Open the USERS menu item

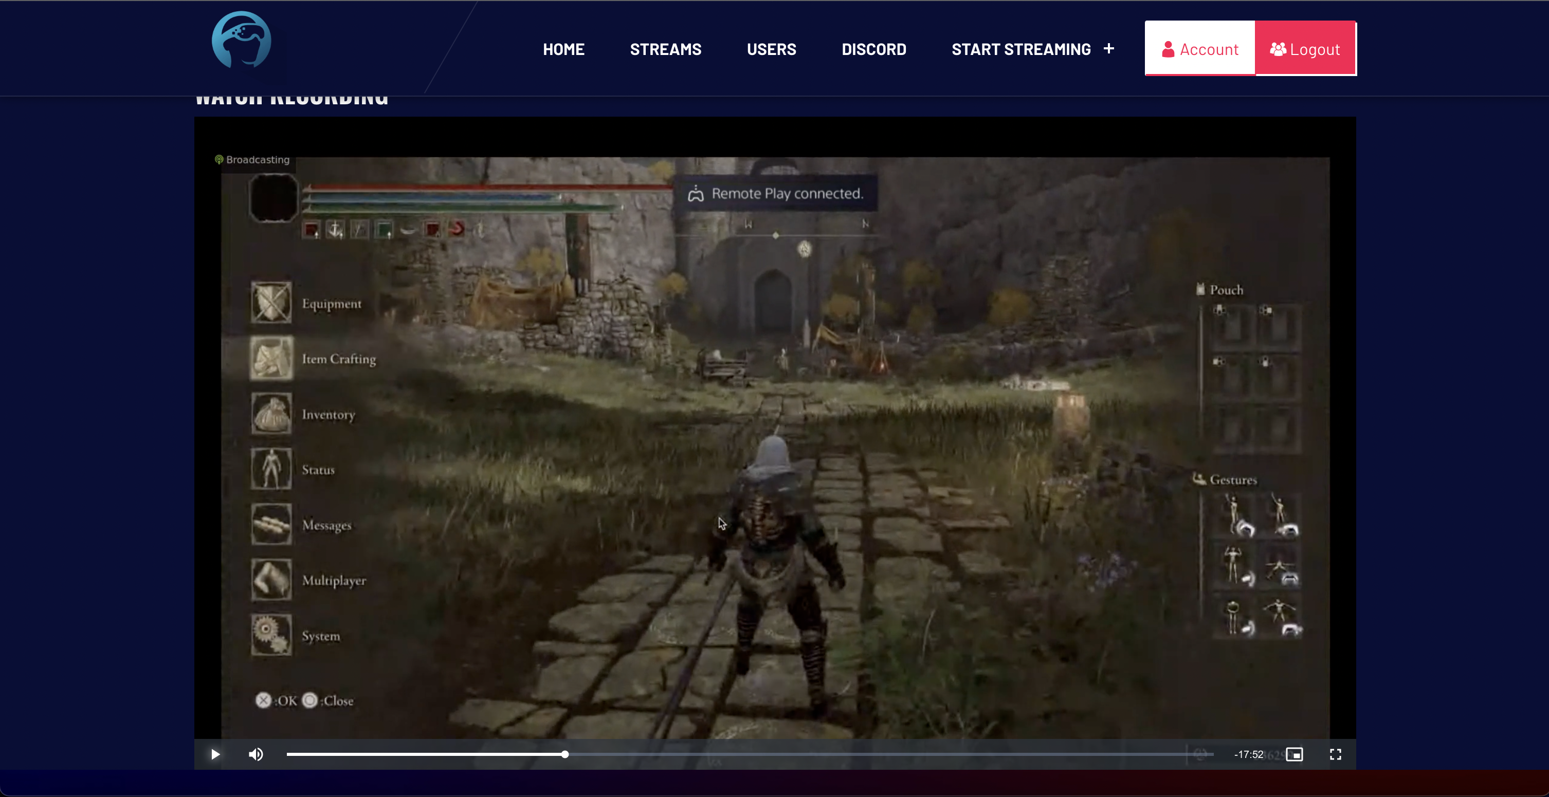point(771,49)
